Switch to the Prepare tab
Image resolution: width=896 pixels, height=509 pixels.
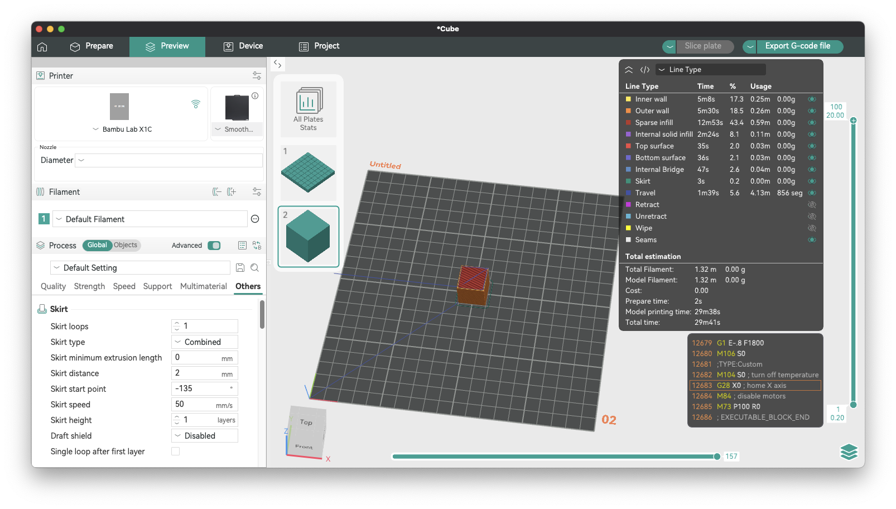click(91, 46)
